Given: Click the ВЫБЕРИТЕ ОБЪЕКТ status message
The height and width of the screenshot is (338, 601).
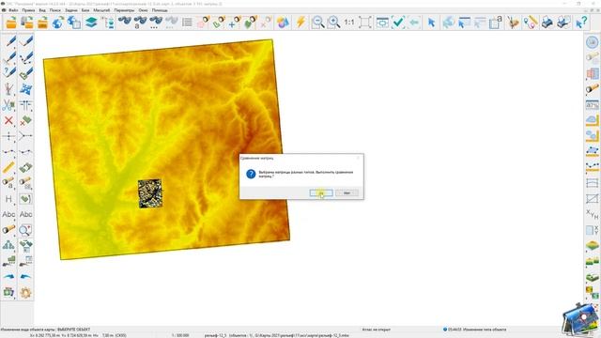Looking at the screenshot, I should click(73, 330).
